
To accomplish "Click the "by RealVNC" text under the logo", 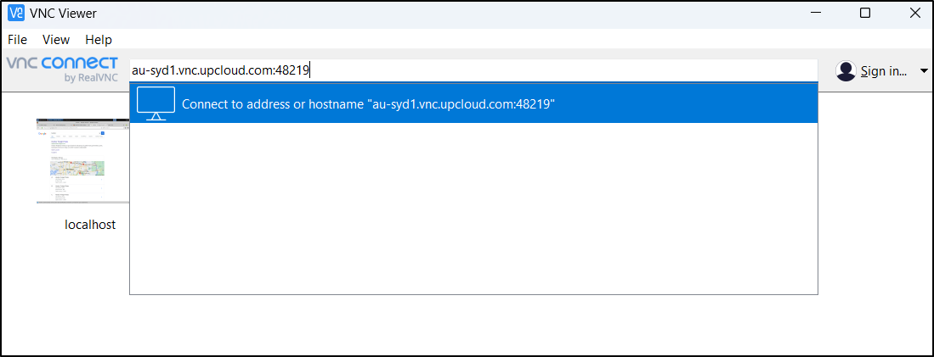I will (x=91, y=79).
